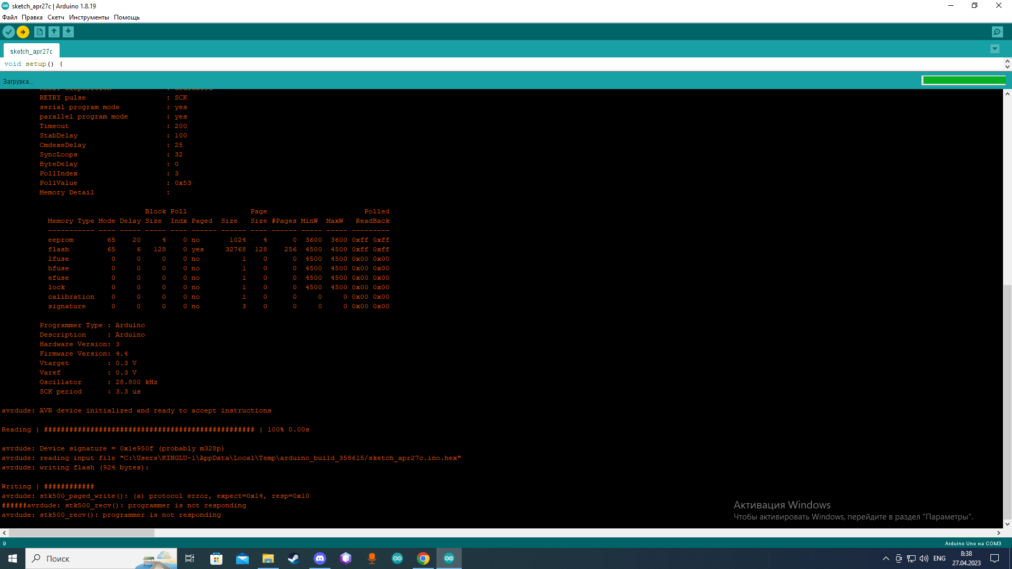Click the green upload progress bar
Image resolution: width=1012 pixels, height=569 pixels.
tap(964, 80)
